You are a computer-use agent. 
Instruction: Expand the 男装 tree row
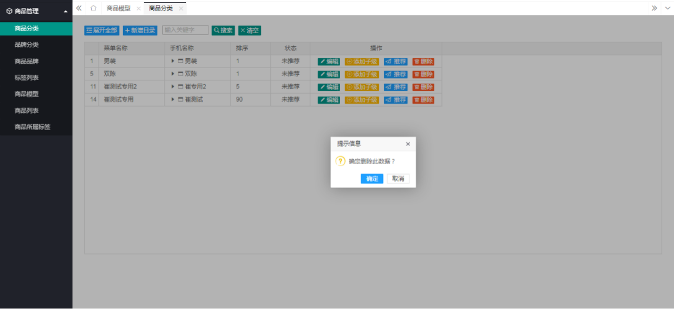[173, 61]
